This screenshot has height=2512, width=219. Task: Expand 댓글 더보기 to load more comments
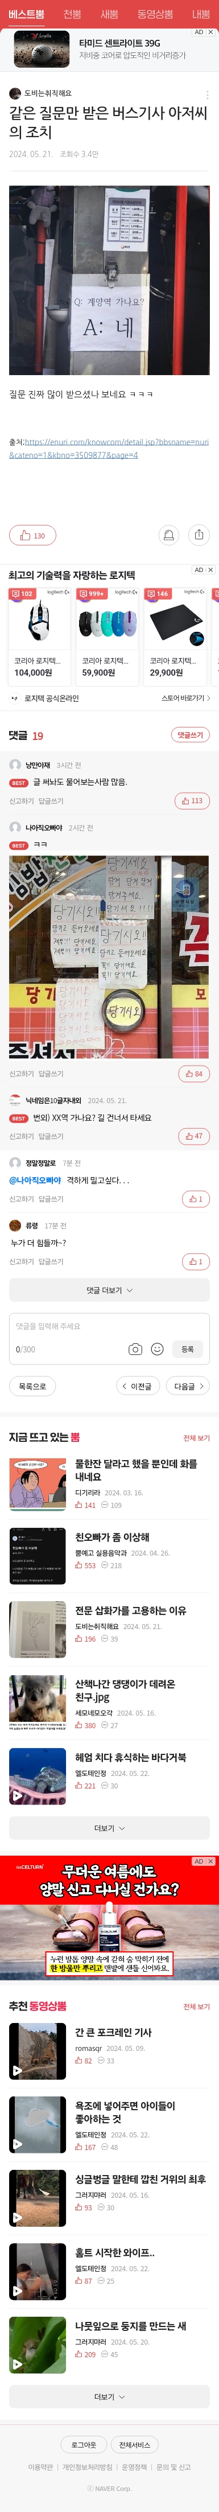[x=109, y=1290]
